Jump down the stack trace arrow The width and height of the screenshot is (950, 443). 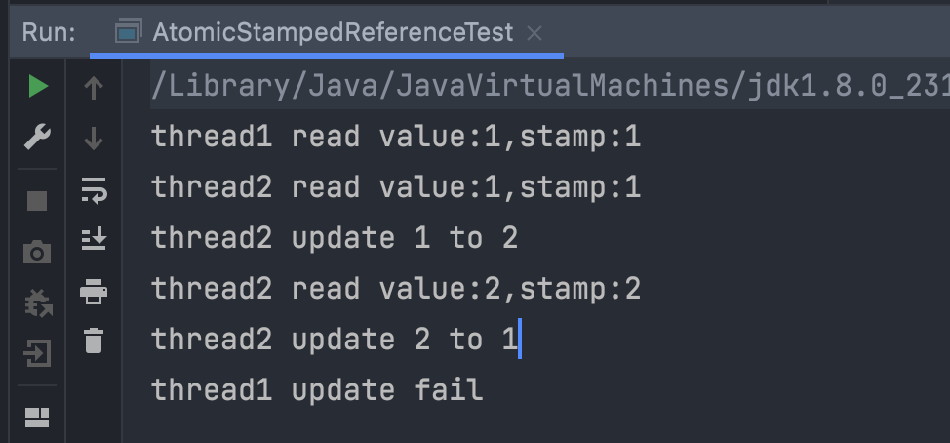tap(94, 139)
